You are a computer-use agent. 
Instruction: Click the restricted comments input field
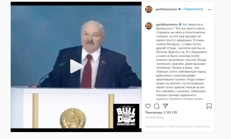click(x=178, y=126)
